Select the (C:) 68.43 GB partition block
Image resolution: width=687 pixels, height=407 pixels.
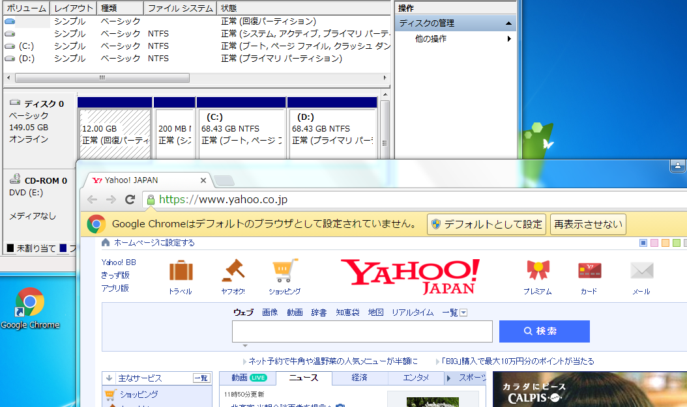click(x=241, y=134)
